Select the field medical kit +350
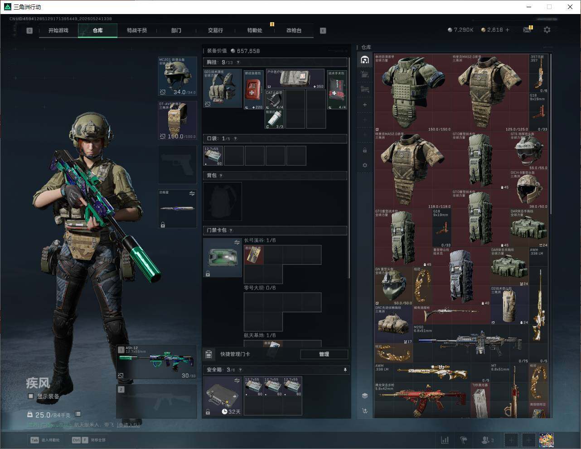581x449 pixels. pos(295,79)
